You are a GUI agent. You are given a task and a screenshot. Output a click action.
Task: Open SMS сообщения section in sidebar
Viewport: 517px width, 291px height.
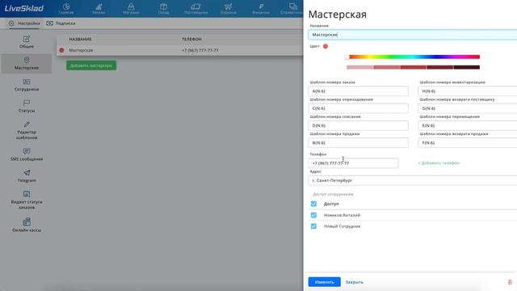[27, 154]
